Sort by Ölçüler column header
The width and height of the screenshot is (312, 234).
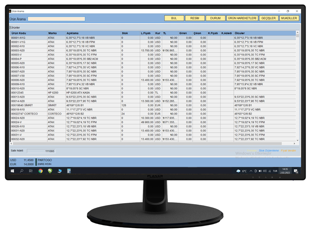pos(265,33)
